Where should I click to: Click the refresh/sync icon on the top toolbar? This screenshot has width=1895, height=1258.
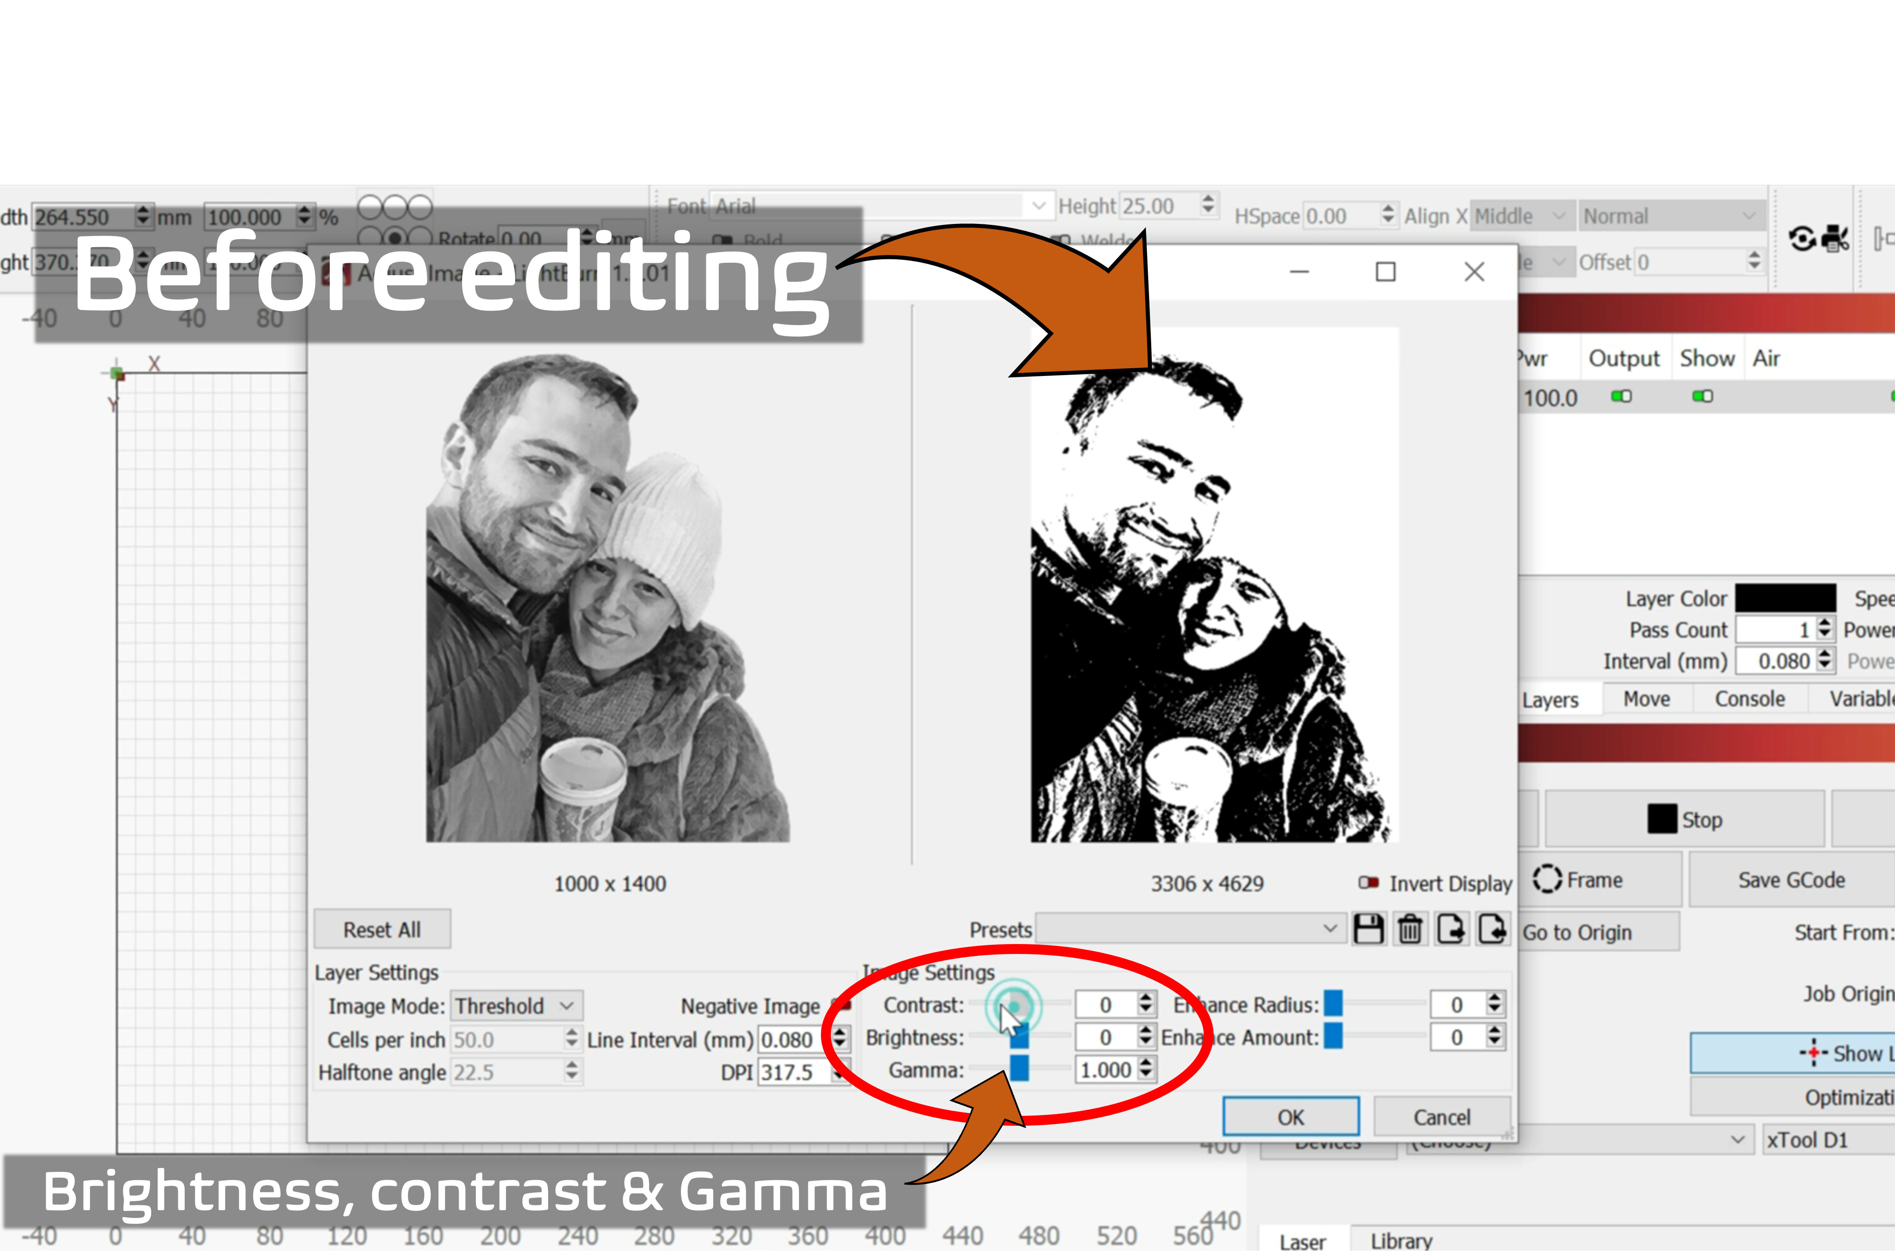tap(1803, 238)
